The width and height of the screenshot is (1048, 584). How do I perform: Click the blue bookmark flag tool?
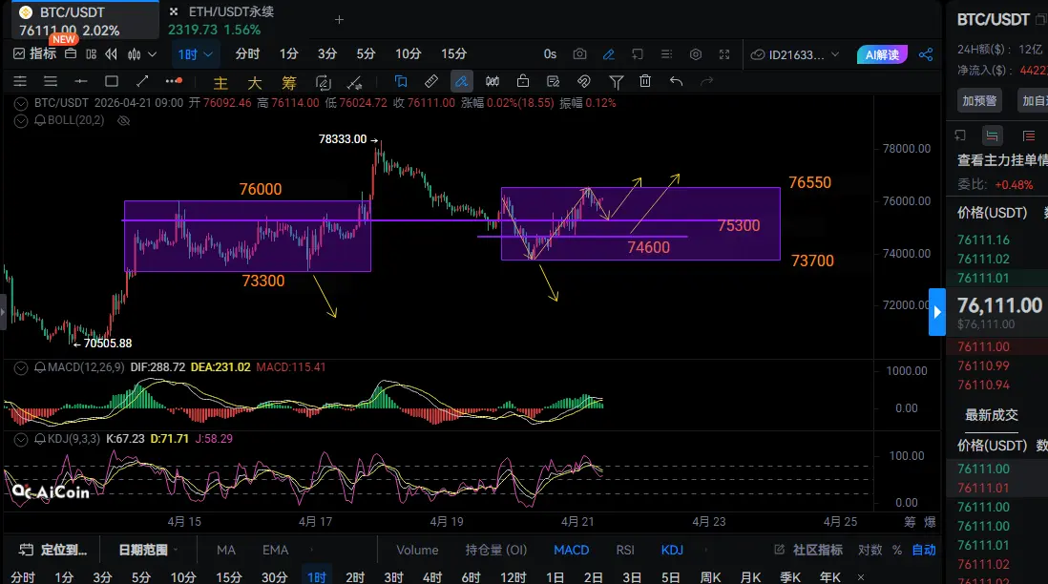point(401,81)
